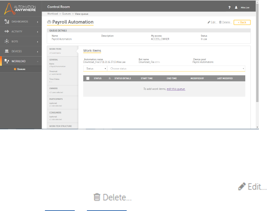Go to Workload in the breadcrumb

click(x=53, y=14)
